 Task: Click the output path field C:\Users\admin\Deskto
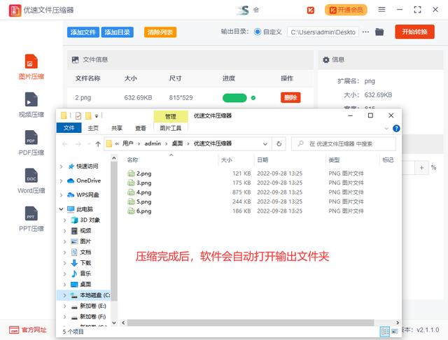323,32
